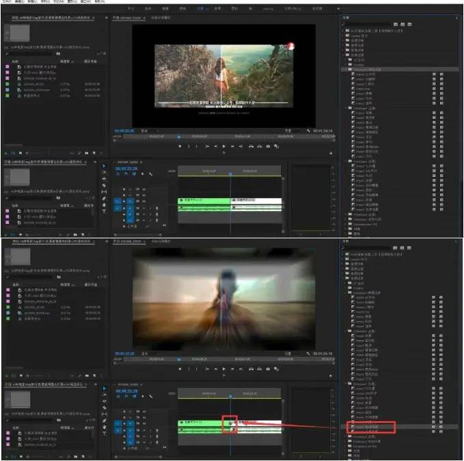This screenshot has height=461, width=464.
Task: Open timeline display settings wrench in upper timeline
Action: tap(150, 174)
